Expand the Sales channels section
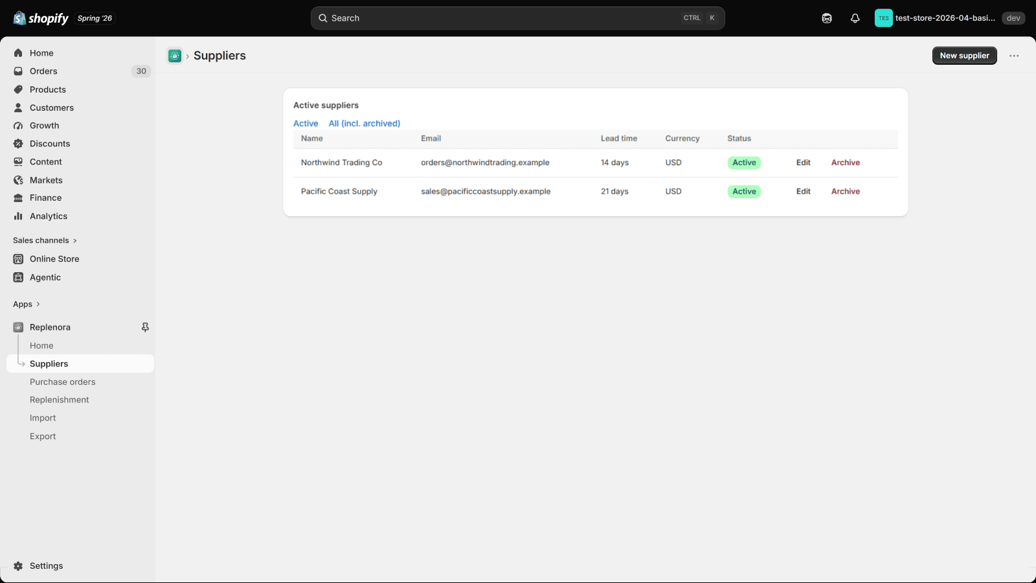 [45, 240]
